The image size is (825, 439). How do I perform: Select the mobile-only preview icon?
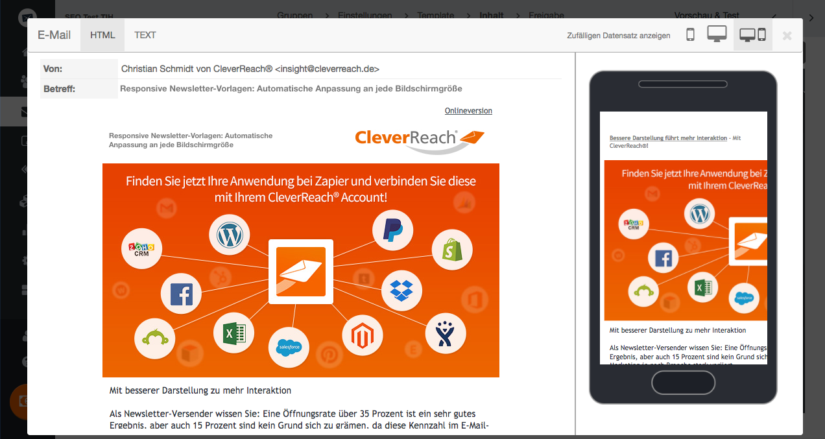click(x=690, y=35)
